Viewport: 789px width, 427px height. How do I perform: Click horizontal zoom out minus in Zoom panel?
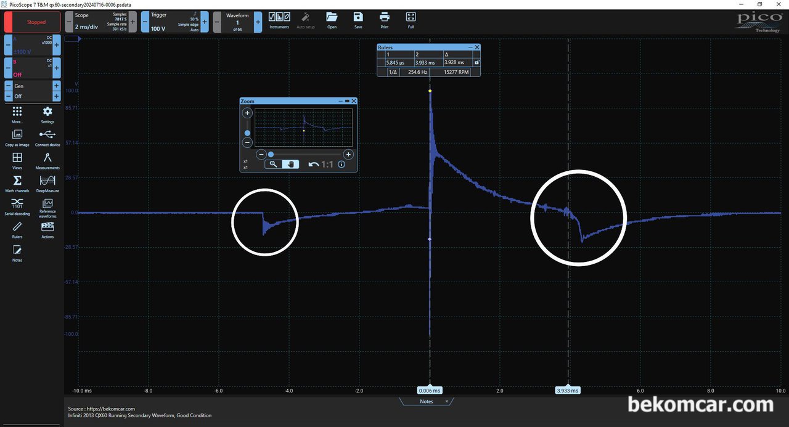pyautogui.click(x=261, y=154)
